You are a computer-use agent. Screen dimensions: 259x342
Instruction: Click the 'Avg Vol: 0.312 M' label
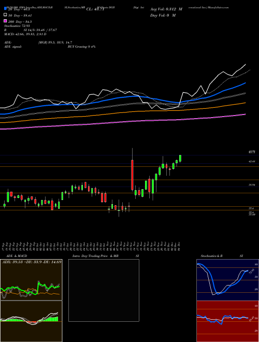[166, 9]
